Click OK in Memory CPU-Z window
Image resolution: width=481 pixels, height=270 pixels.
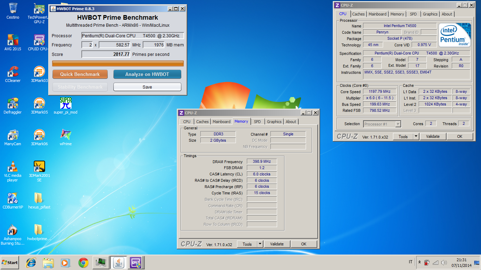coord(304,244)
